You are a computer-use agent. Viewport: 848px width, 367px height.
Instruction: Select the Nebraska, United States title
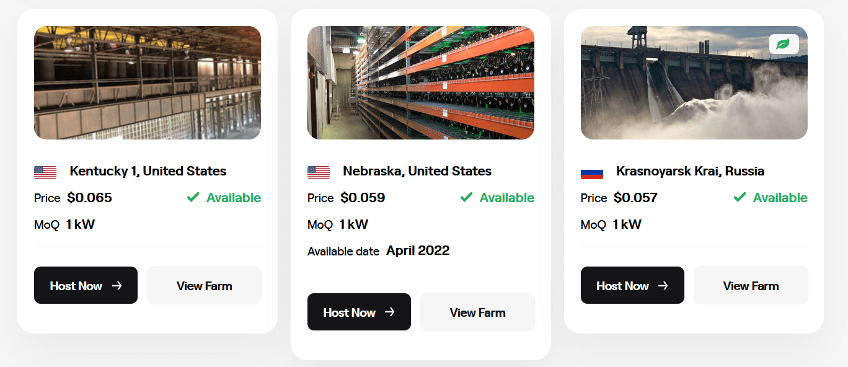[x=417, y=171]
